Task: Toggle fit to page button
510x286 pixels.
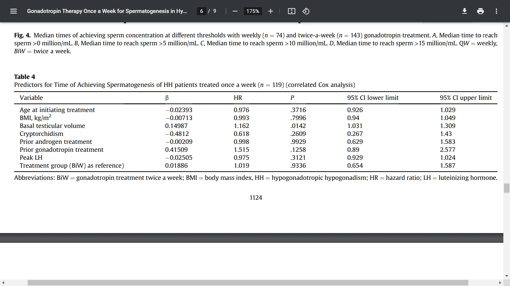Action: 291,11
